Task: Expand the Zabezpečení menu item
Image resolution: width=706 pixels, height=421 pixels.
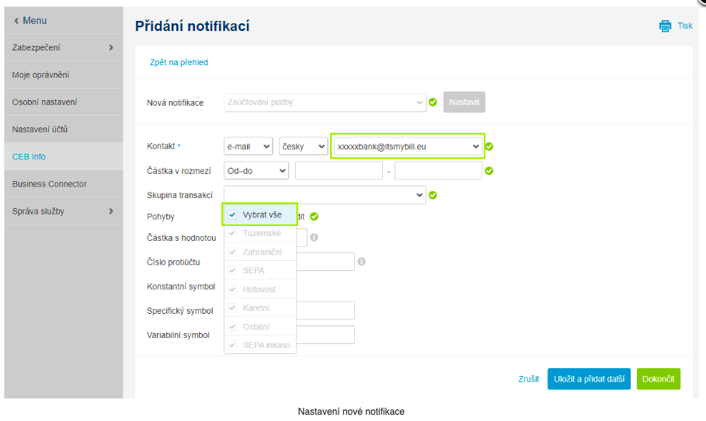Action: click(x=62, y=47)
